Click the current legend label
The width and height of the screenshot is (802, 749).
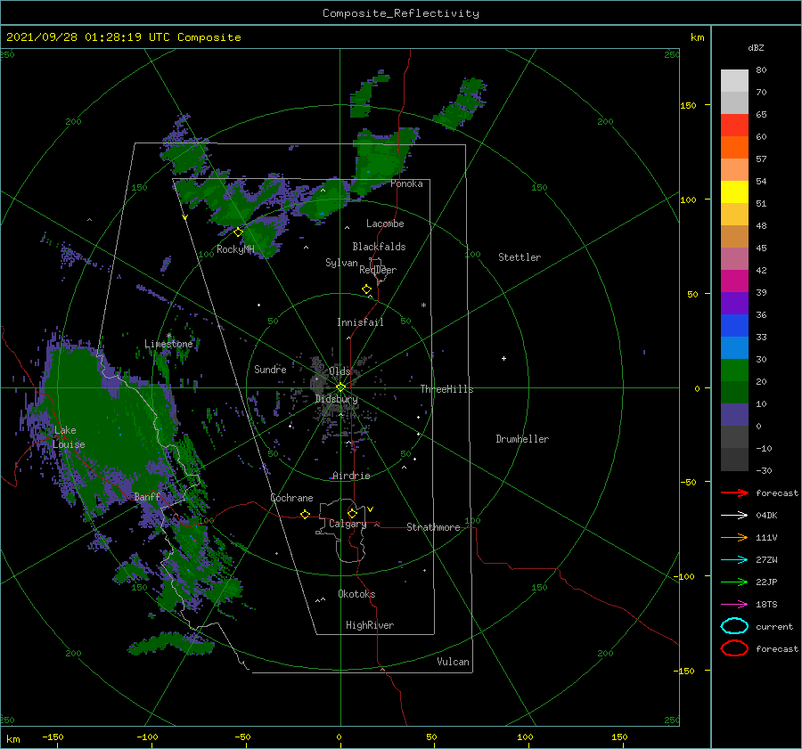[x=774, y=626]
